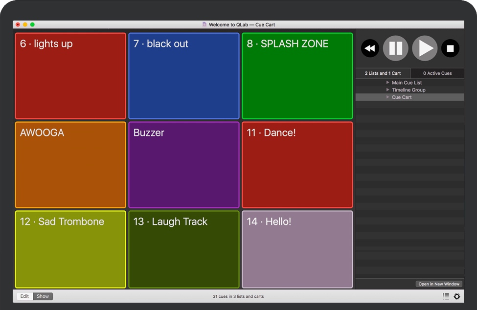Viewport: 477px width, 310px height.
Task: Fire the Sad Trombone cue
Action: (70, 249)
